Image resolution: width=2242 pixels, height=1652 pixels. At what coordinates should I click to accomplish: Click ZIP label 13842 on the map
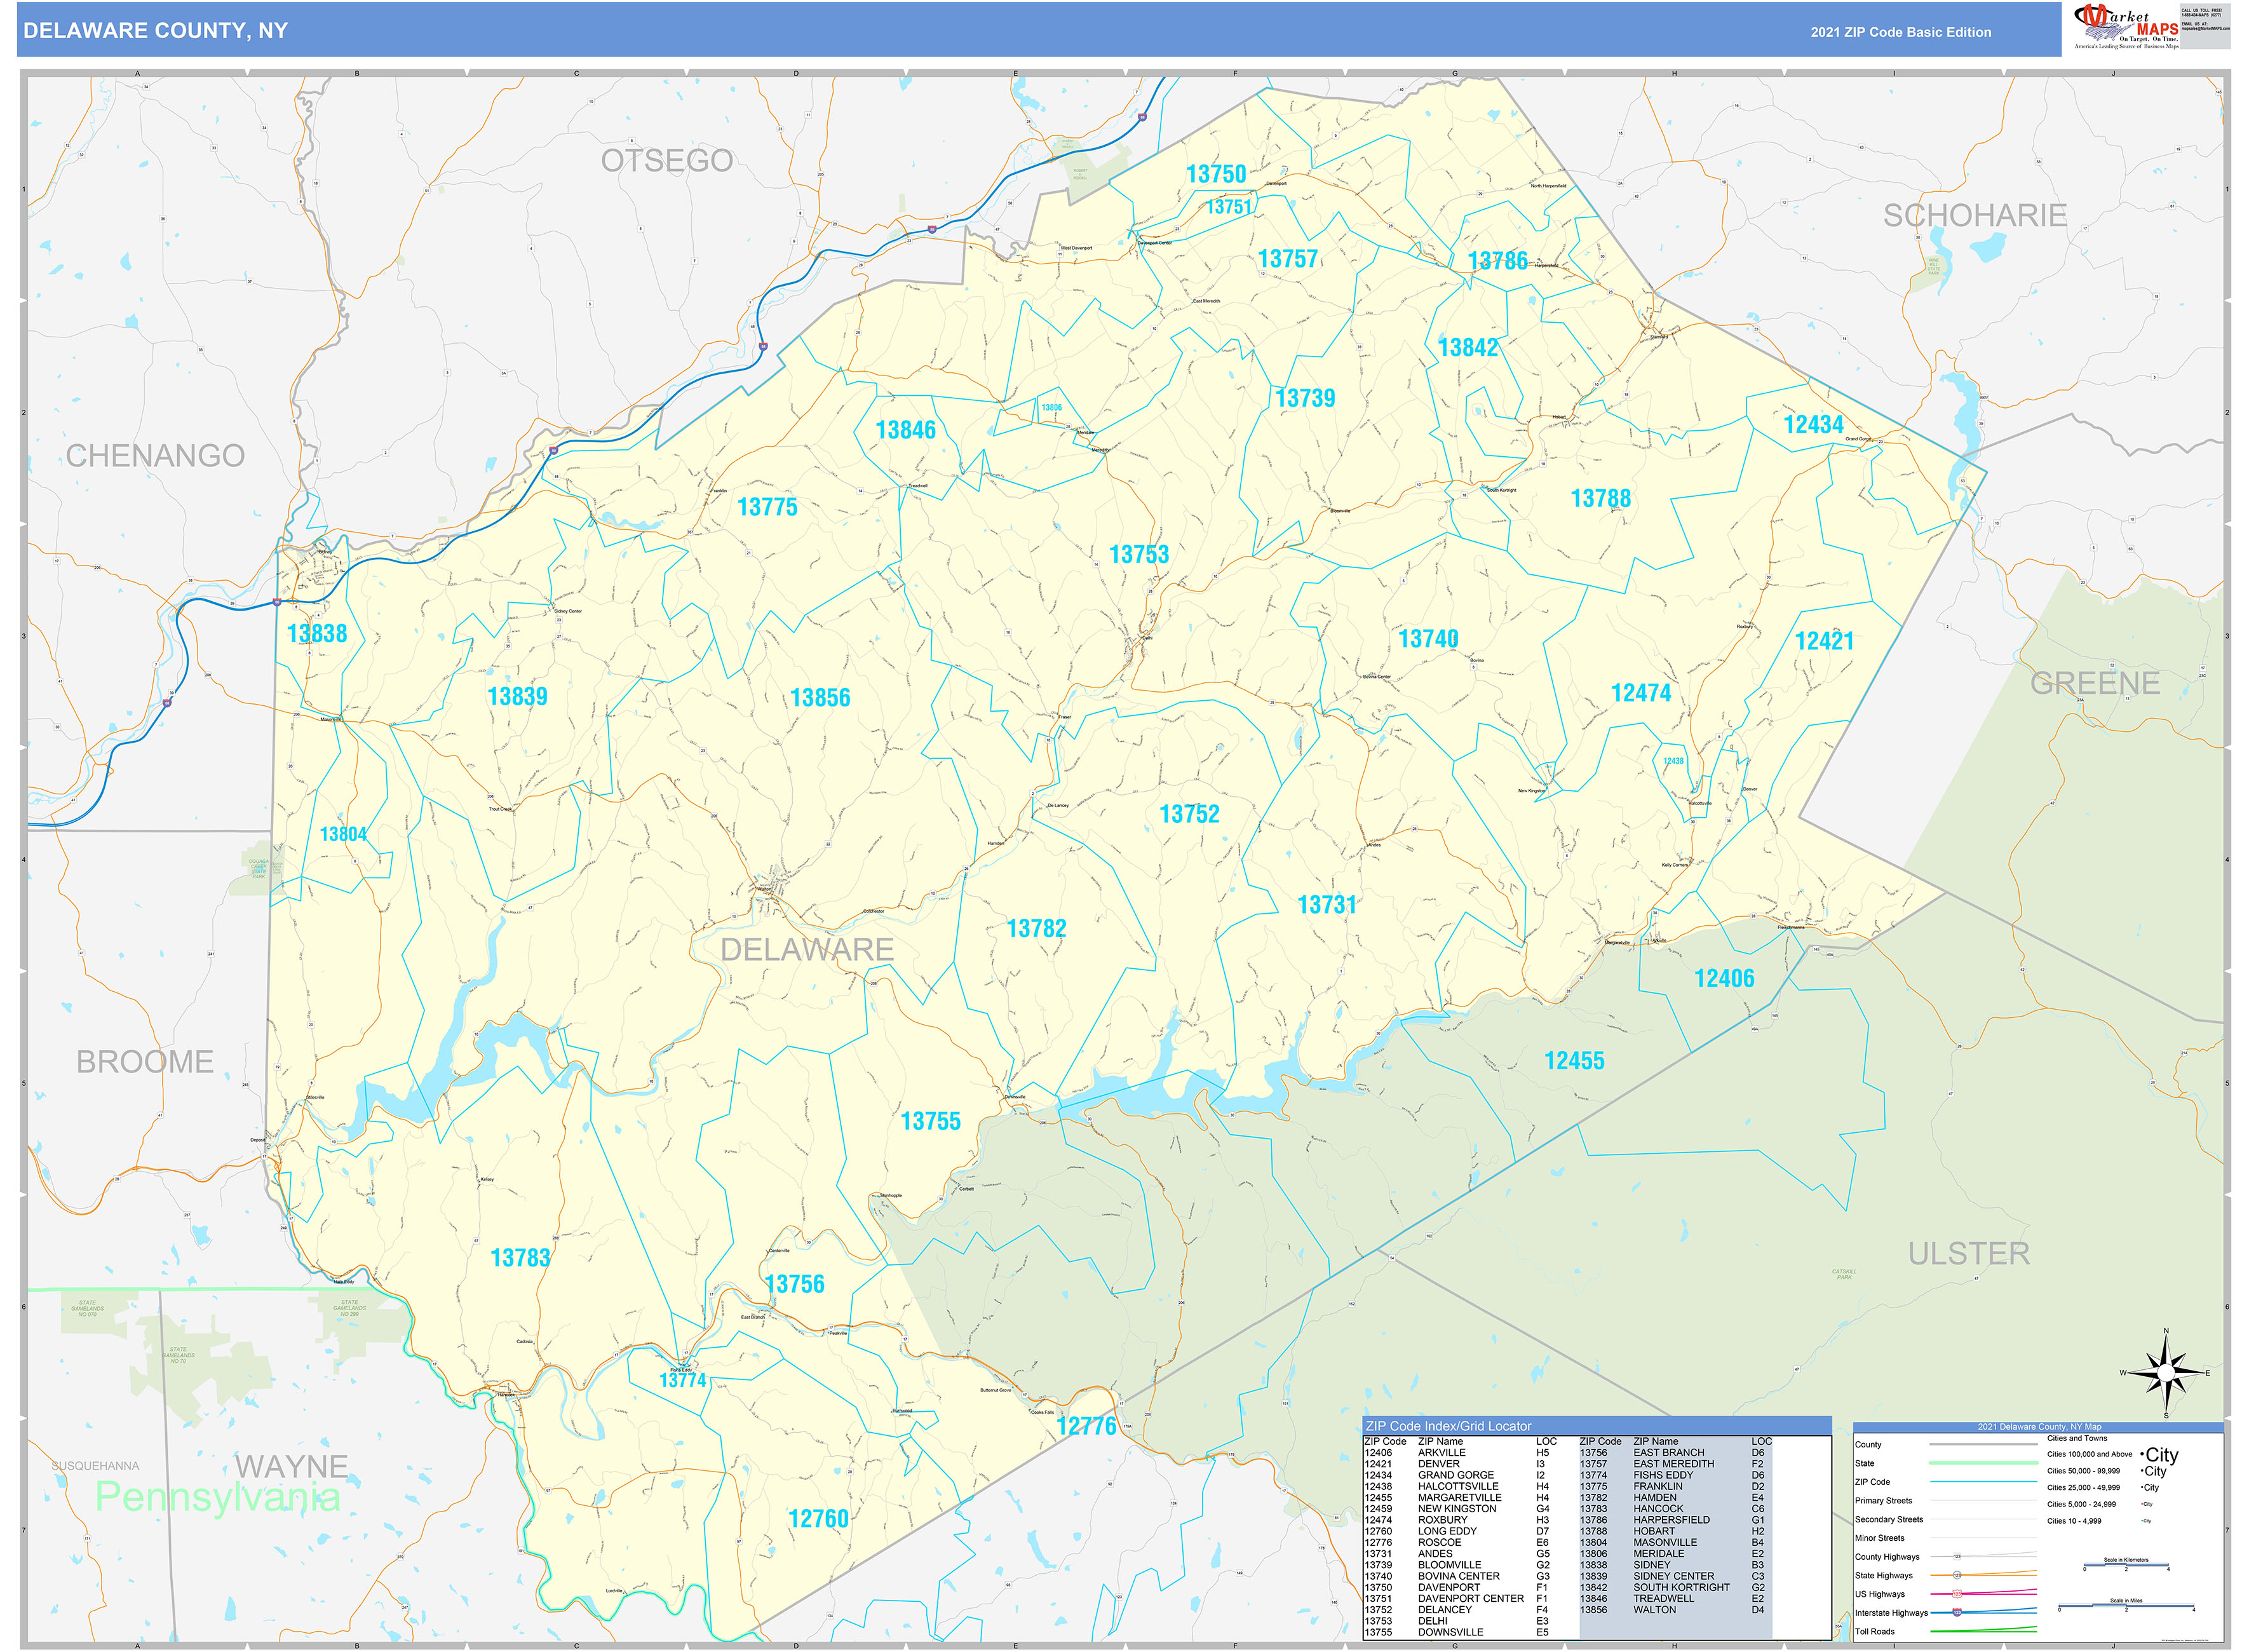1468,348
